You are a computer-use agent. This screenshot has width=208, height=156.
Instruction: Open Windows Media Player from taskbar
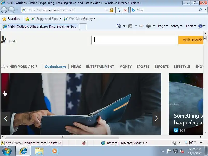pos(55,151)
